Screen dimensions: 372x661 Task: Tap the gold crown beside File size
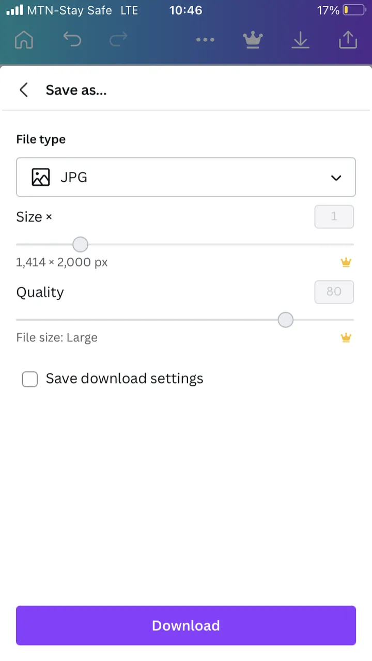coord(346,338)
